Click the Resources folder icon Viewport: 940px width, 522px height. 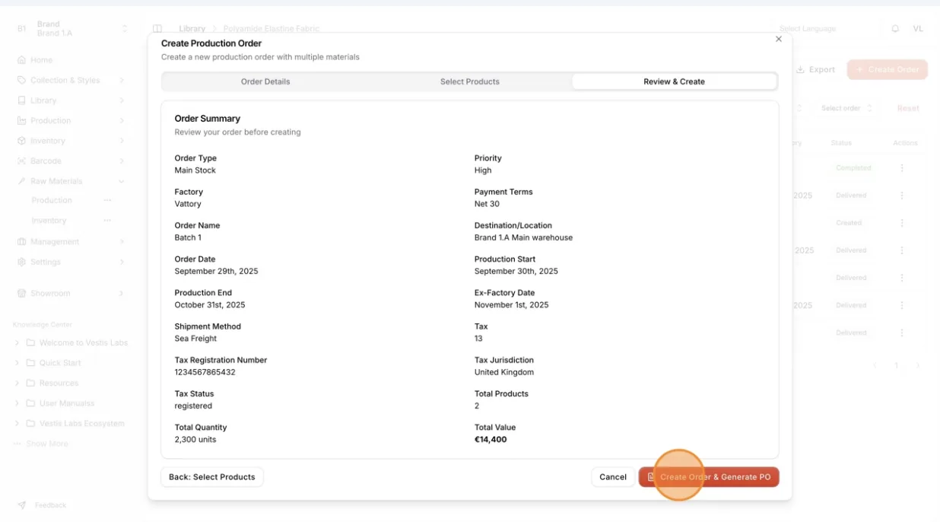coord(30,383)
